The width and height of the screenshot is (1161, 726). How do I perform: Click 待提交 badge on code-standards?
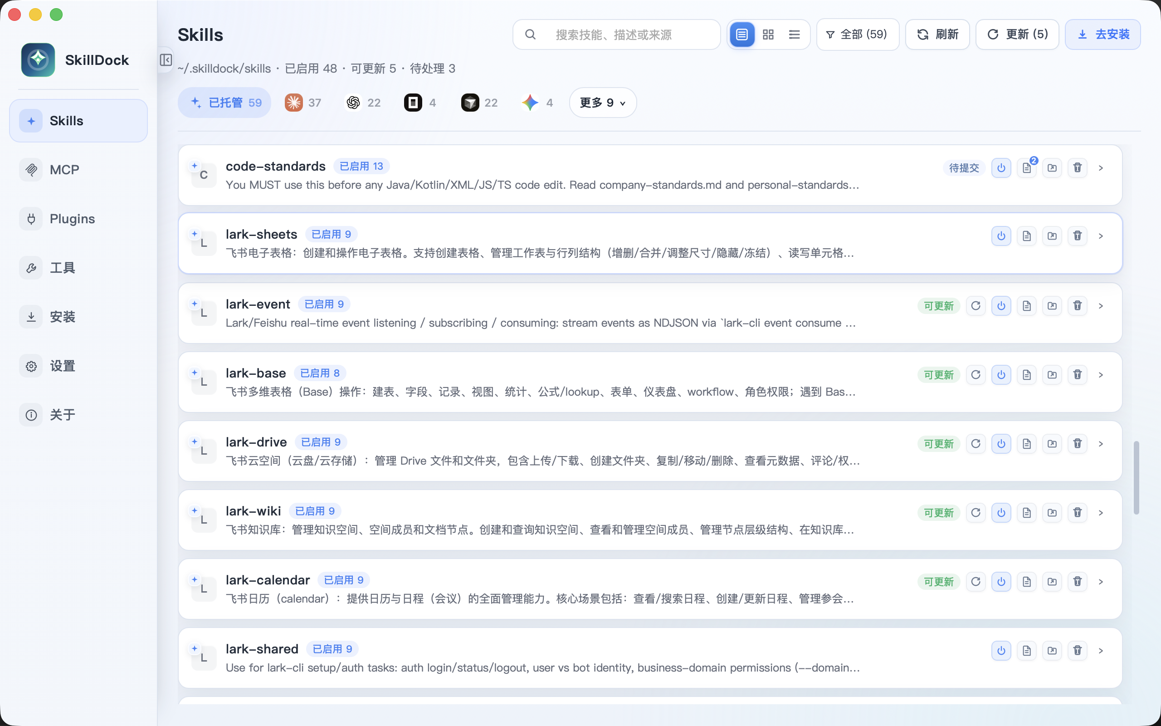(x=964, y=168)
